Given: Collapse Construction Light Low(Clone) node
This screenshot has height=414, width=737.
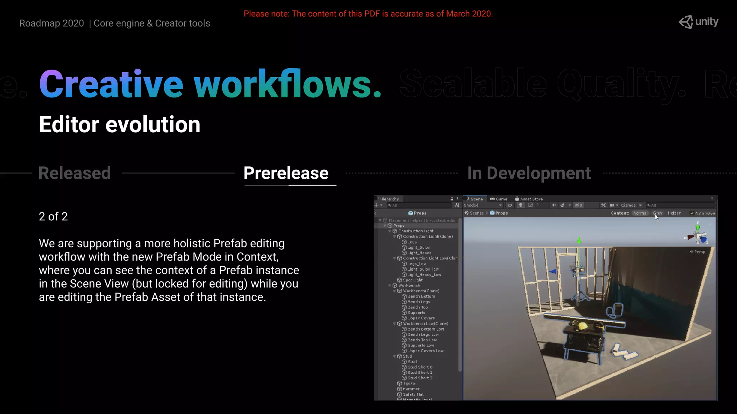Looking at the screenshot, I should tap(394, 258).
